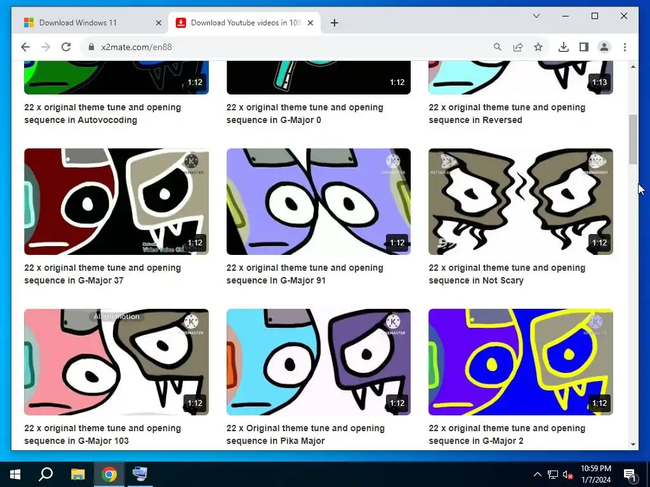
Task: Open the Chrome profile avatar
Action: [604, 47]
